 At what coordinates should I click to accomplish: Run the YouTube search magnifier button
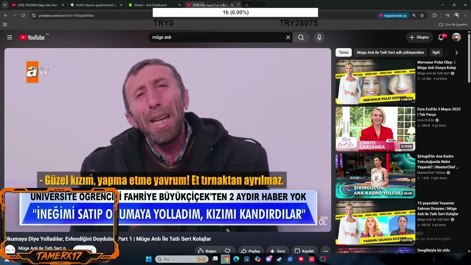pos(301,37)
